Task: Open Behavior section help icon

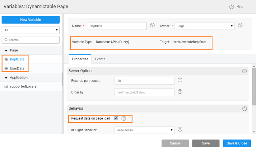Action: coord(244,109)
